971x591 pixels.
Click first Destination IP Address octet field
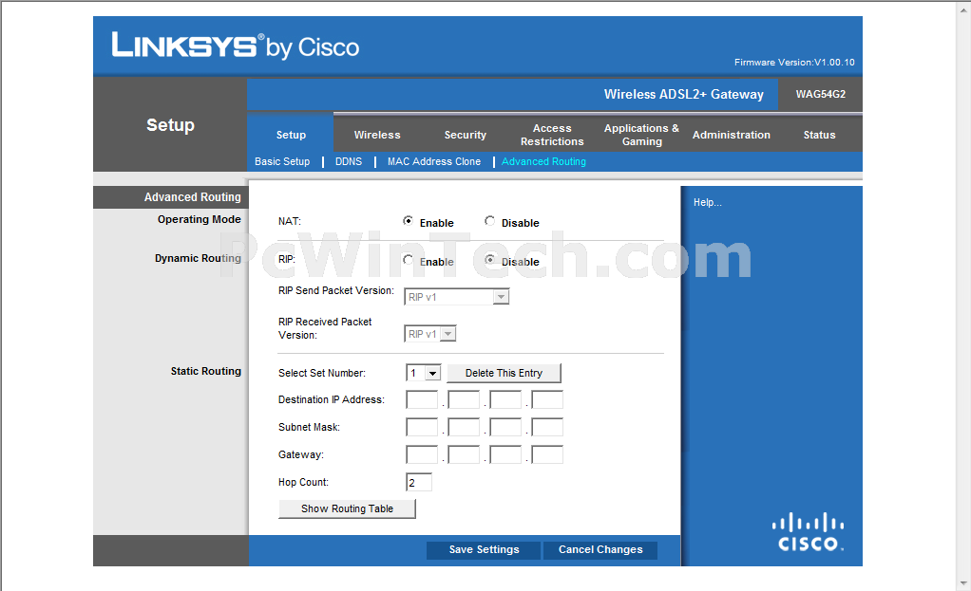click(x=423, y=400)
